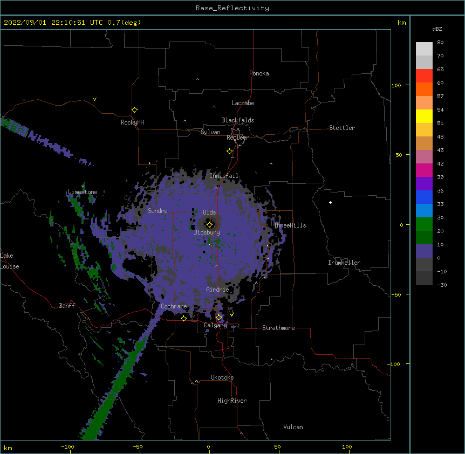The height and width of the screenshot is (454, 465).
Task: Pick the bright green 20–30 dBZ swatch
Action: pyautogui.click(x=424, y=224)
